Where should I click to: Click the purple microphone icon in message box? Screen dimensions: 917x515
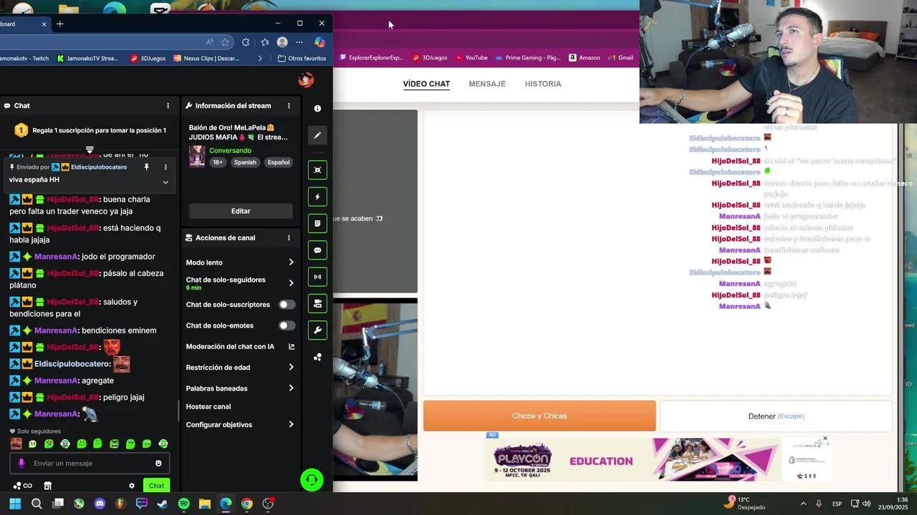tap(21, 463)
